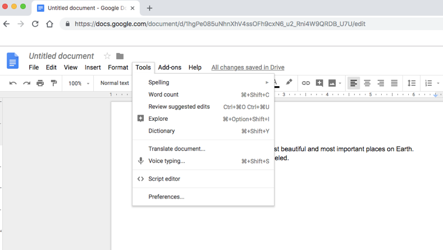This screenshot has height=250, width=443.
Task: Click the Script editor code brackets icon
Action: coord(140,179)
